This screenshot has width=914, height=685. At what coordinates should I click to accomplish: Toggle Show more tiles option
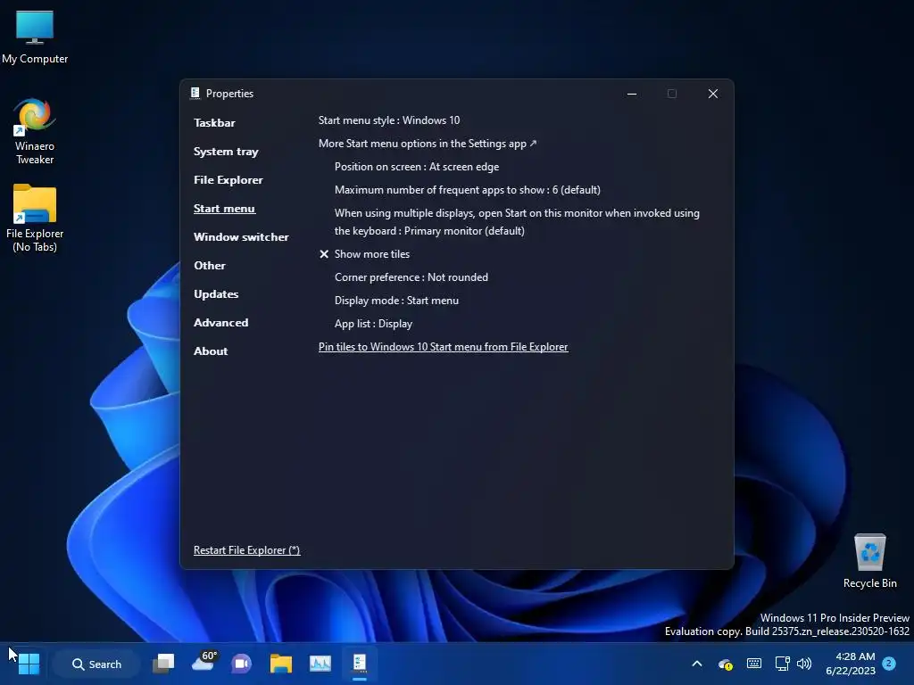tap(364, 254)
